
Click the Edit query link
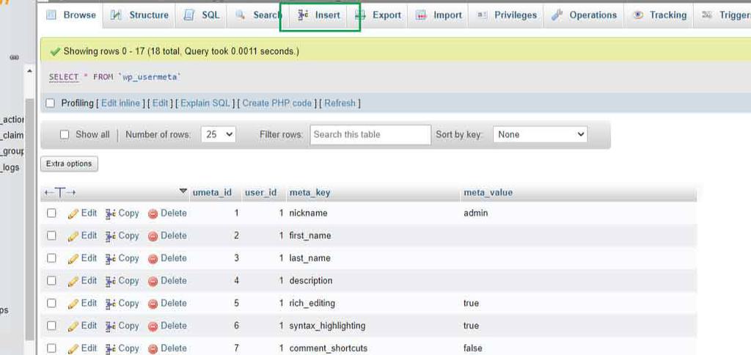160,103
